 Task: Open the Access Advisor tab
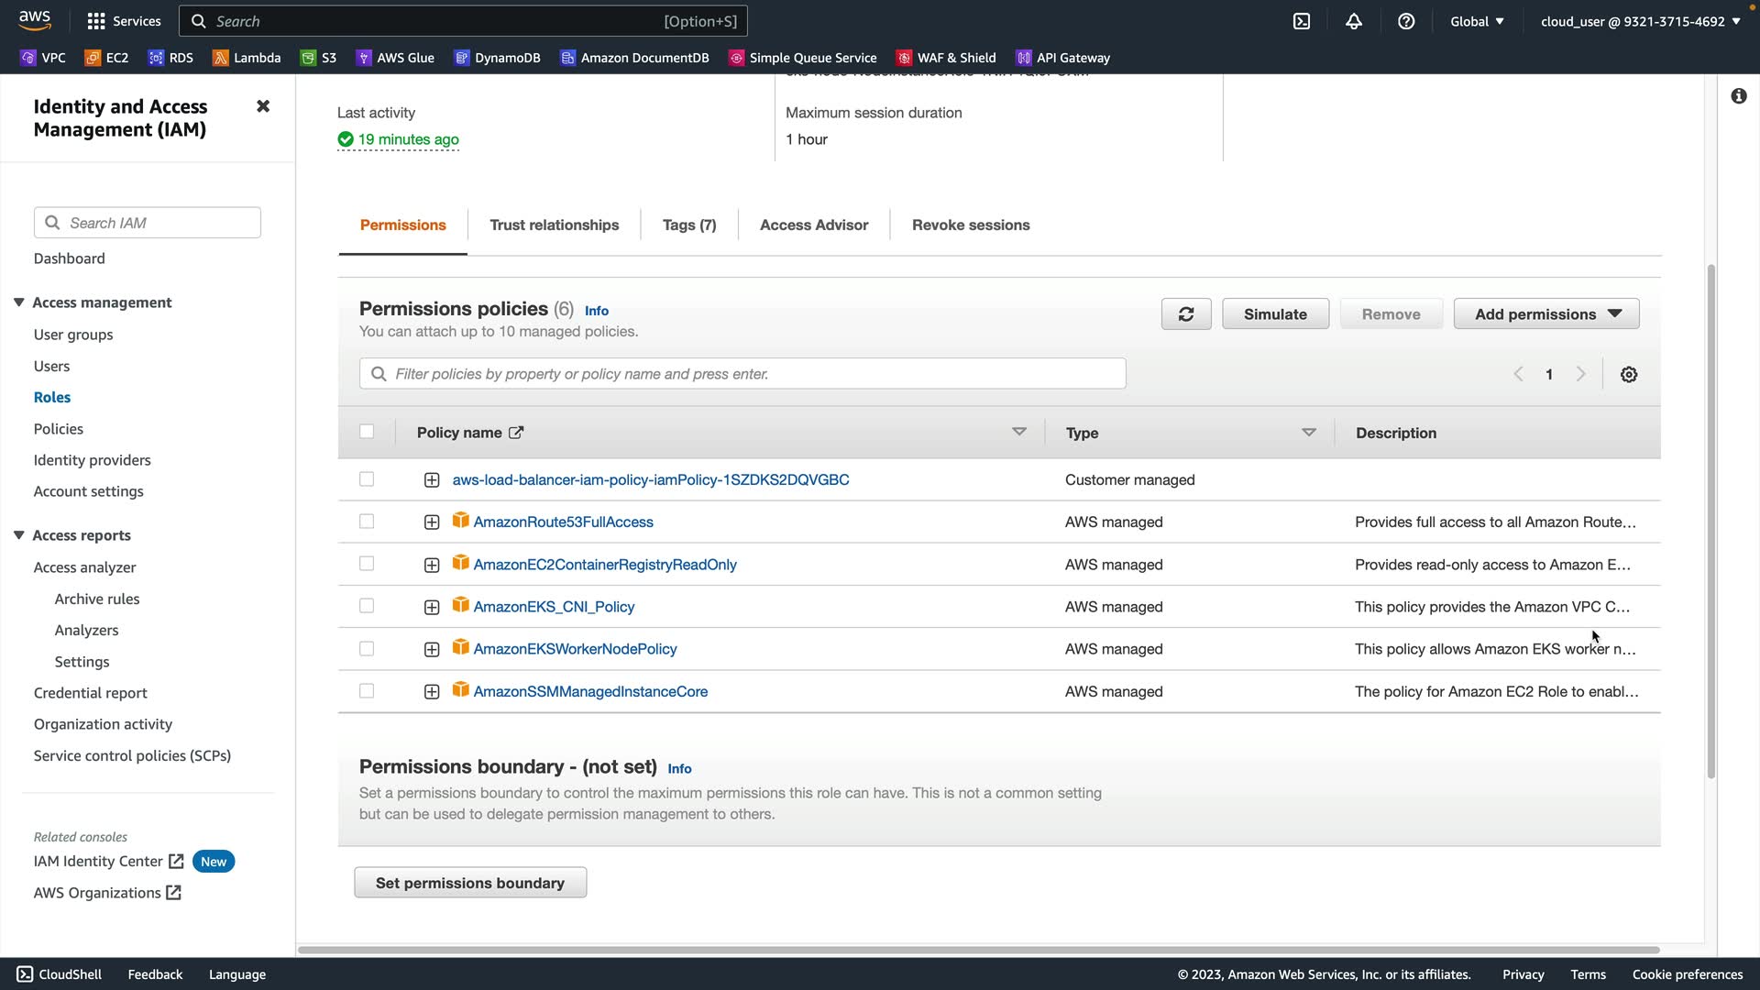coord(813,225)
